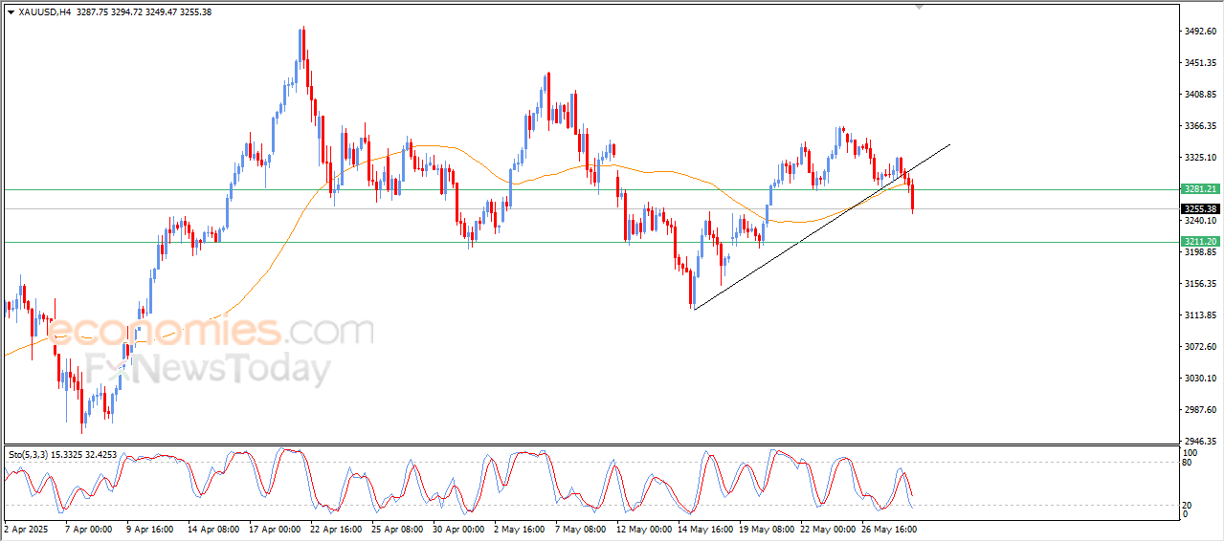Image resolution: width=1225 pixels, height=542 pixels.
Task: Open the dropdown arrow beside XAUUSD,H4
Action: coord(11,11)
